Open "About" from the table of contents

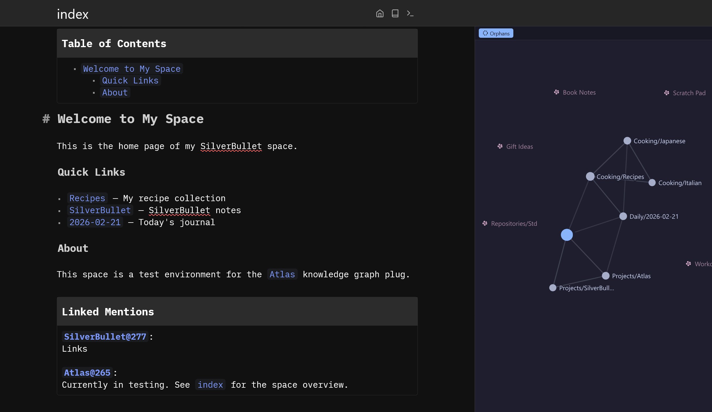115,92
